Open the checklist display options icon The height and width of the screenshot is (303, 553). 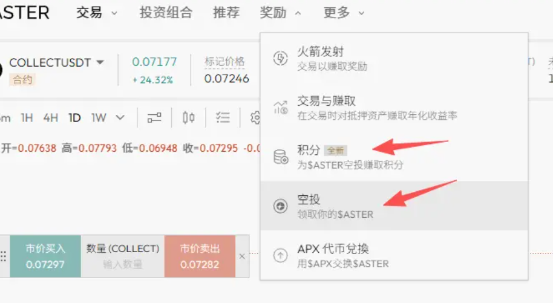point(223,117)
